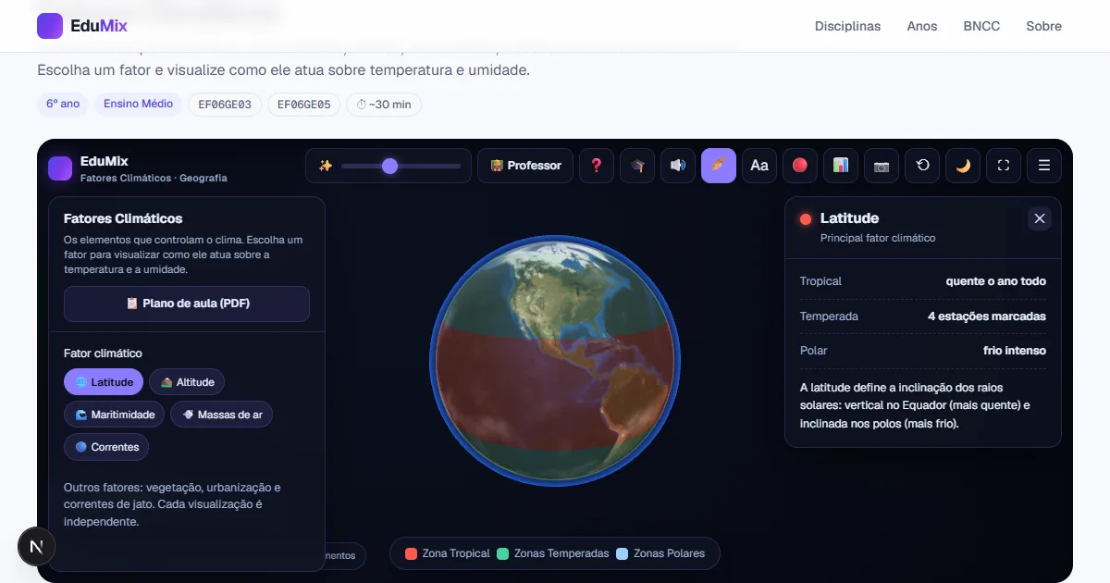
Task: Click the Polar row value 'frio intenso'
Action: tap(1015, 351)
